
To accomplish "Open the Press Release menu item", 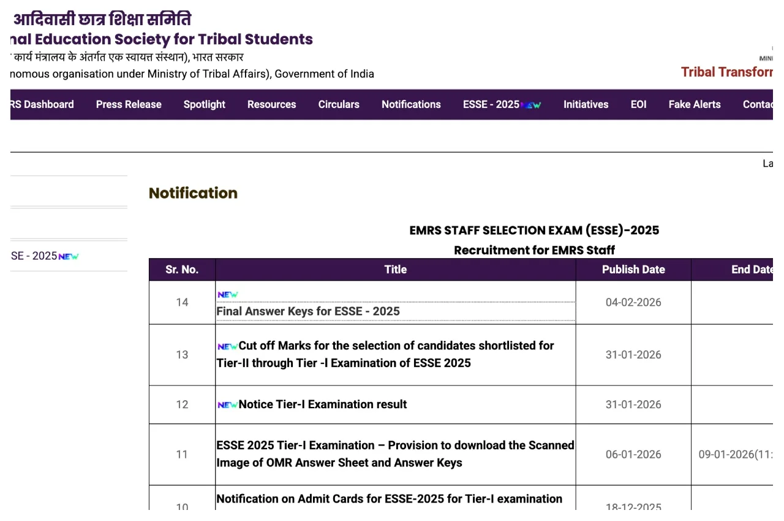I will (x=129, y=104).
